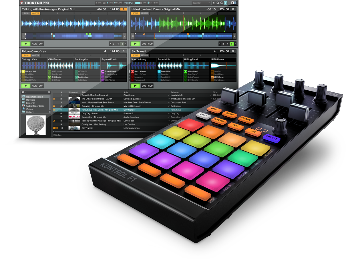This screenshot has width=346, height=259.
Task: Open Deck C letter dropdown
Action: coord(124,51)
